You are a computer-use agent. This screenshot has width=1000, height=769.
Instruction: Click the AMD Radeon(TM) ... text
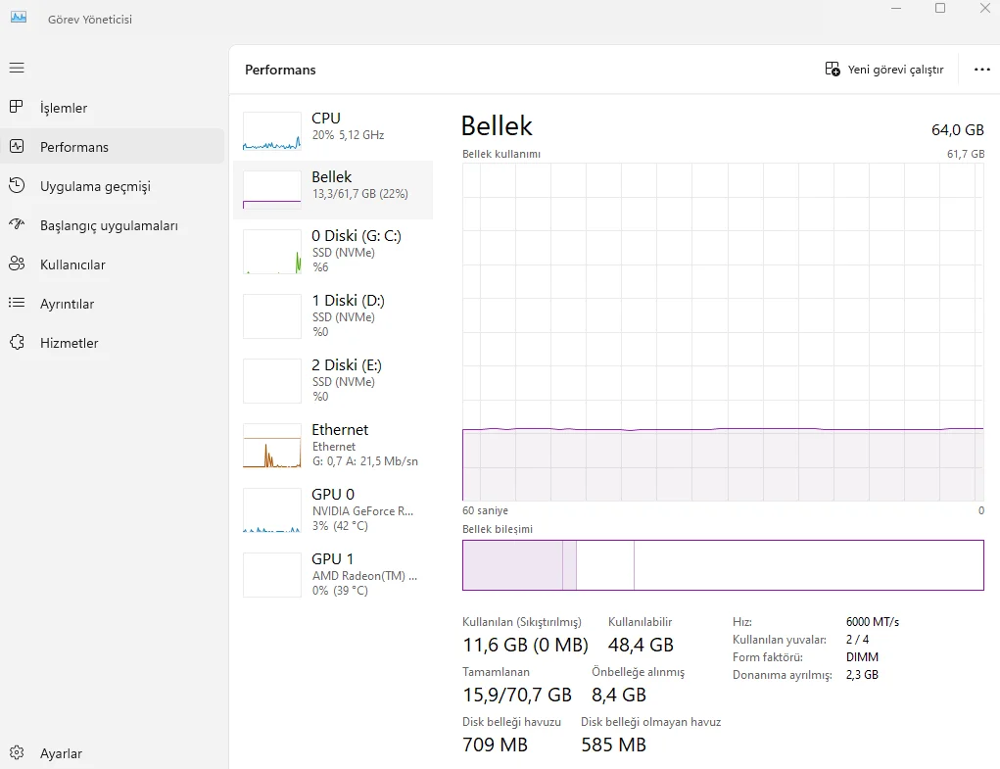click(x=364, y=576)
